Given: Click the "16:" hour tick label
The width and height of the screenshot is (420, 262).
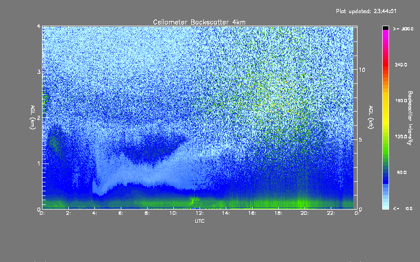Looking at the screenshot, I should point(252,213).
